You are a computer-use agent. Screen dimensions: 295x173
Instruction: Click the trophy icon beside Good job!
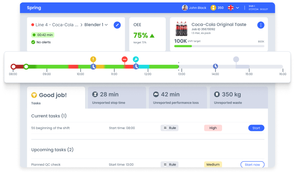34,95
